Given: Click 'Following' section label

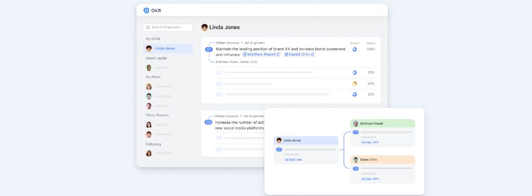Looking at the screenshot, I should (x=153, y=144).
